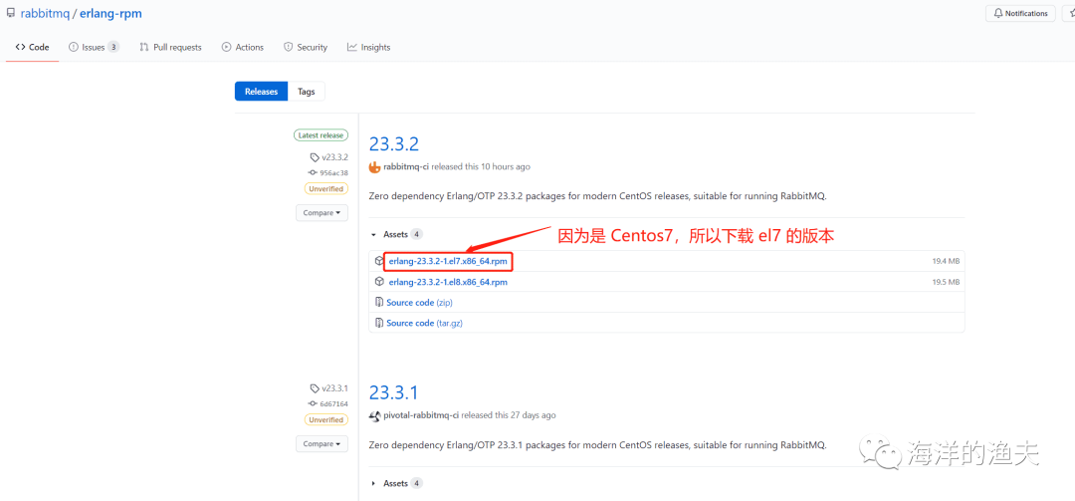Click the commit icon next to 6d67164
1075x501 pixels.
[x=313, y=404]
